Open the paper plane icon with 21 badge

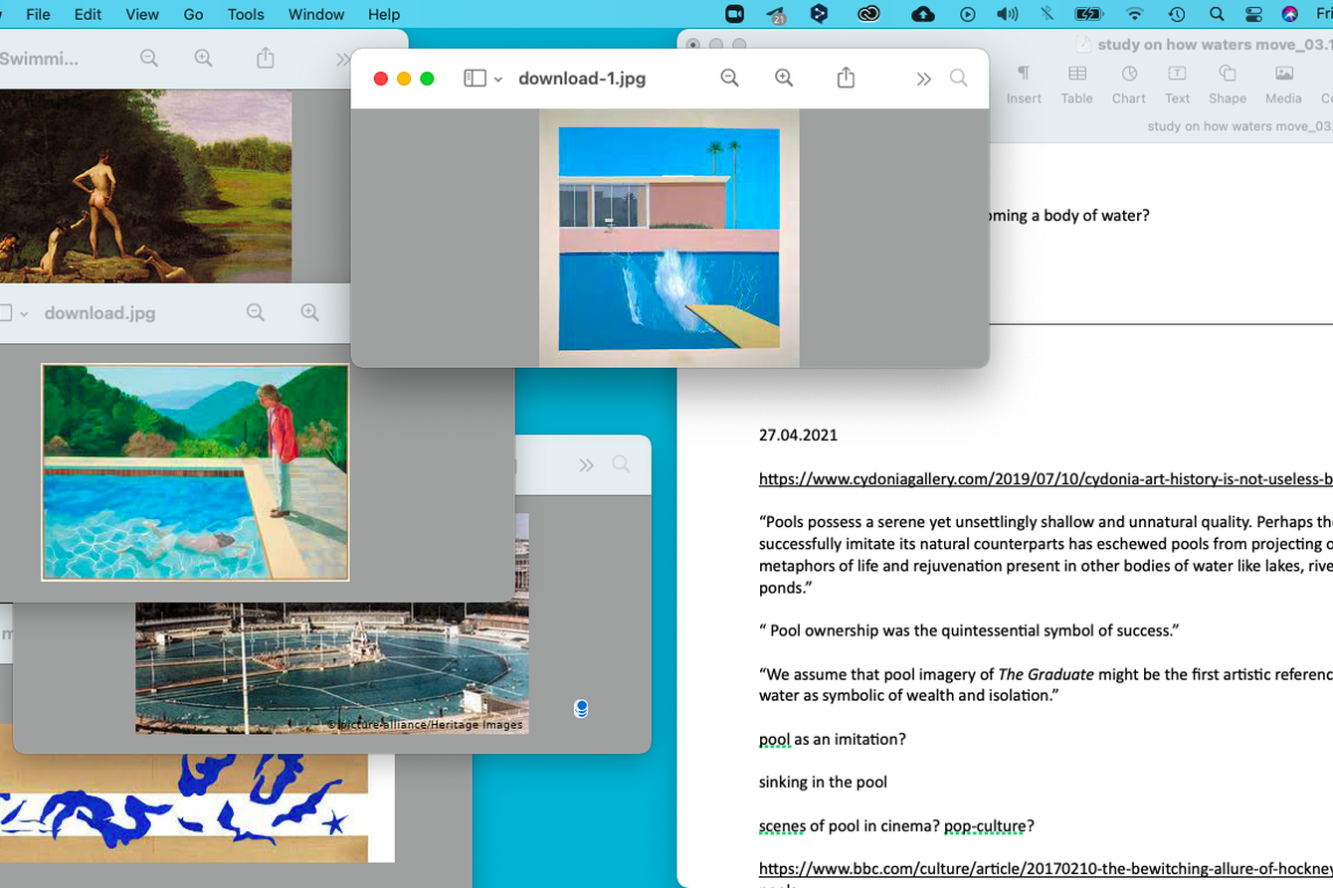[x=776, y=14]
